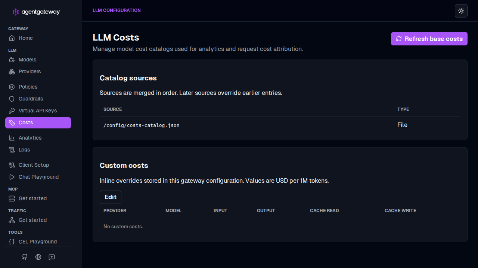Click Refresh base costs button text
Screen dimensions: 478x268
pos(434,39)
